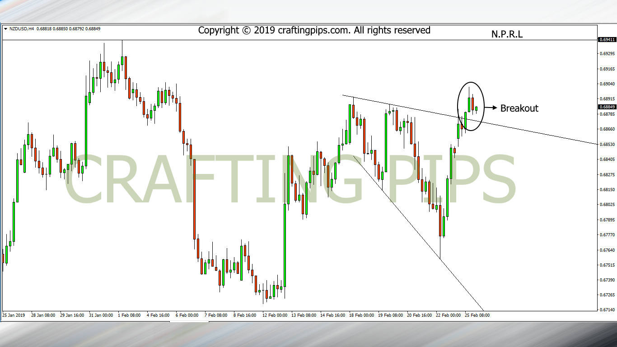Click the NZDUSD,H4 symbol label
The width and height of the screenshot is (617, 347).
[x=21, y=29]
